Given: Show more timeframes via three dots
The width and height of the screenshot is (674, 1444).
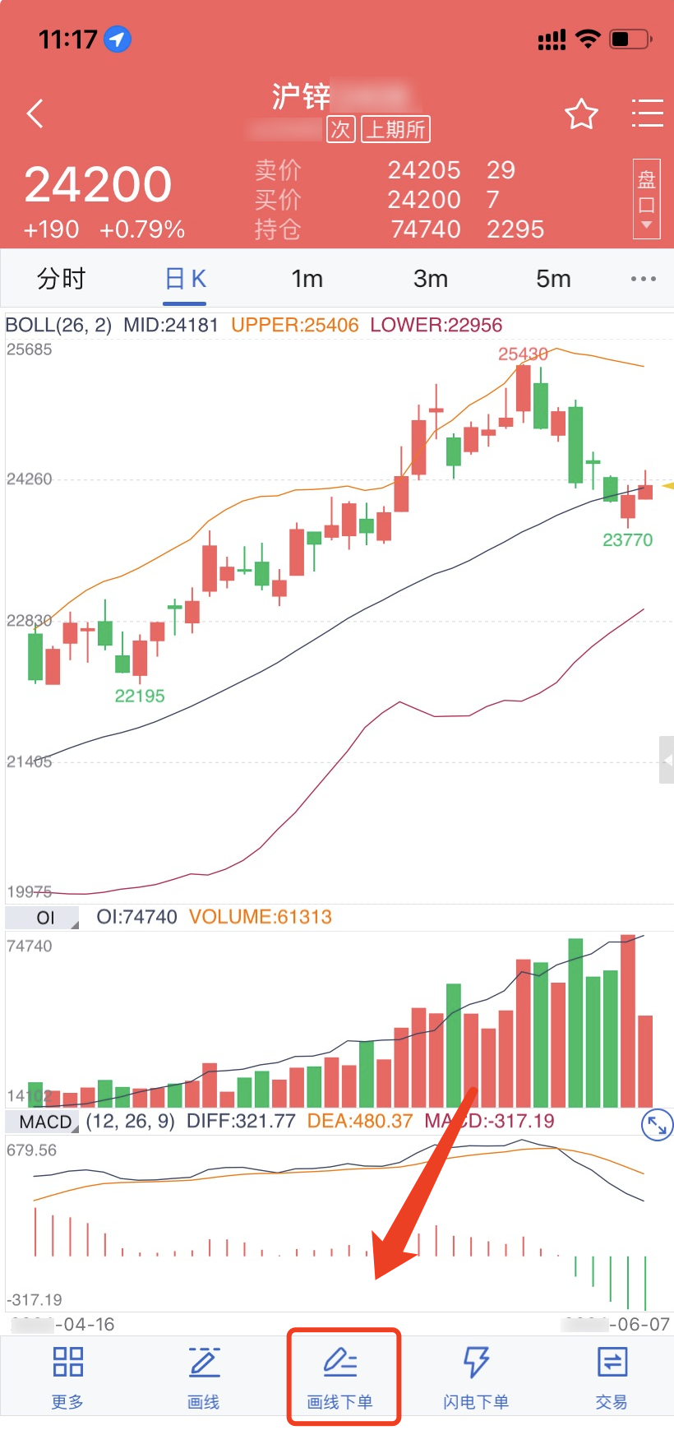Looking at the screenshot, I should pyautogui.click(x=643, y=279).
